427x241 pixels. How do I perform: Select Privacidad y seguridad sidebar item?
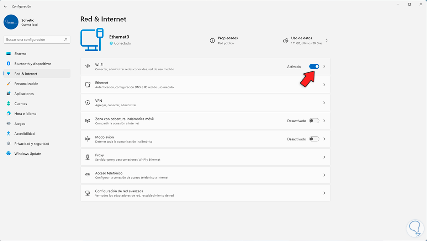[32, 144]
